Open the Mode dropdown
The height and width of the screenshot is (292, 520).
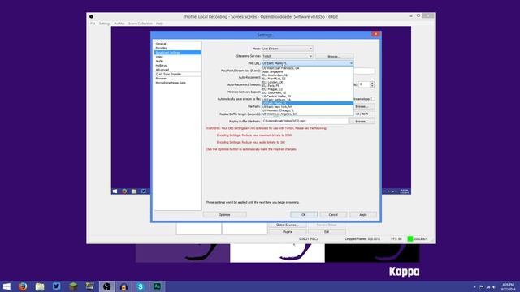(287, 49)
